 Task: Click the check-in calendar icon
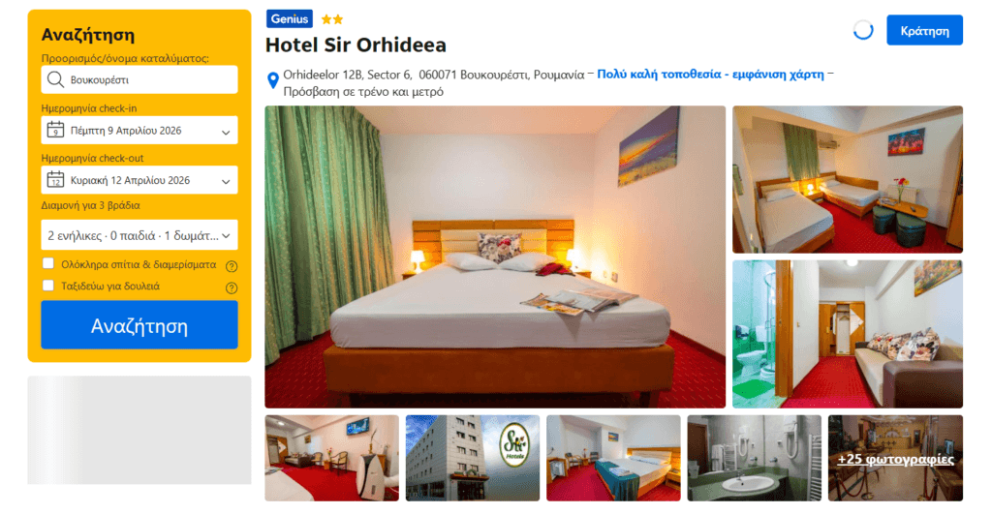(55, 131)
